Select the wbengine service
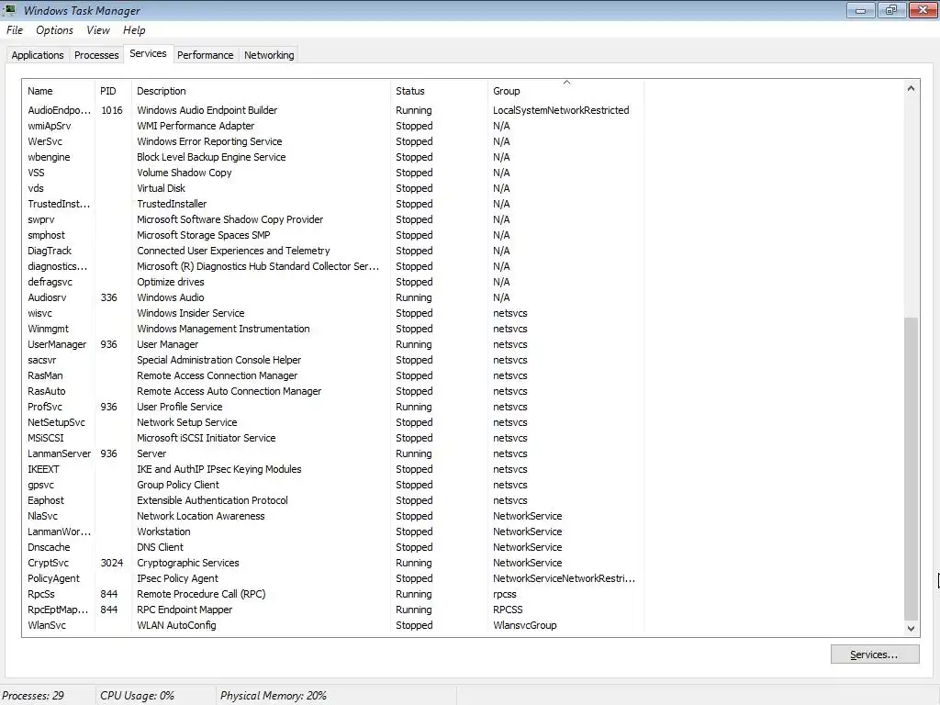This screenshot has width=940, height=705. [334, 157]
